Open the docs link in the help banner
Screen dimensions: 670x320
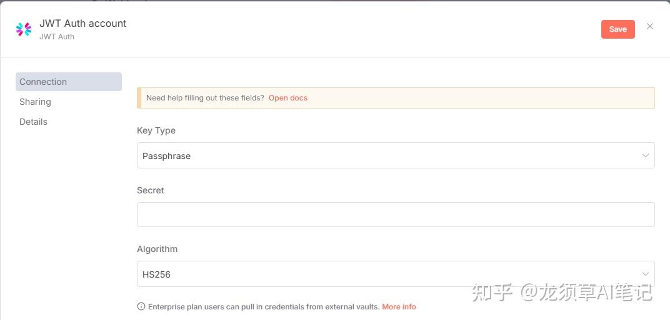[x=288, y=98]
